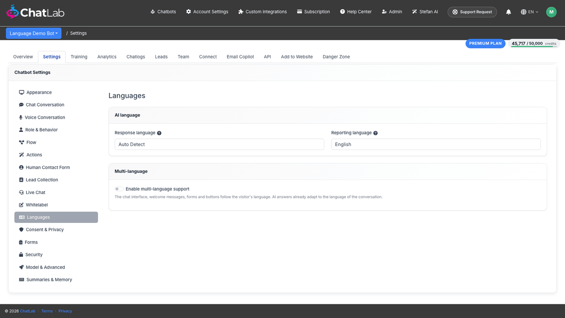Click the Lead Collection contact-book icon
Screen dimensions: 565x318
pos(21,180)
